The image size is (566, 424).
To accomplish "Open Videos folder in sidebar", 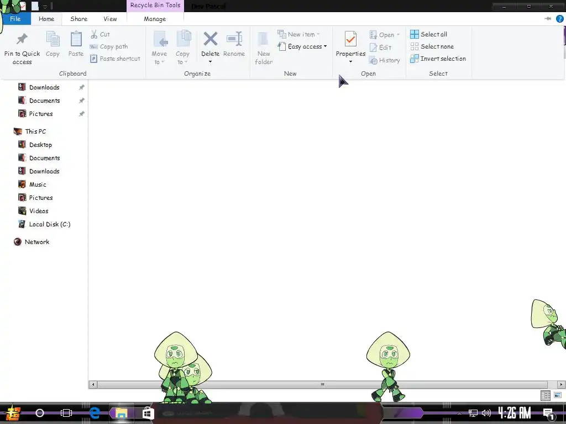I will coord(39,211).
